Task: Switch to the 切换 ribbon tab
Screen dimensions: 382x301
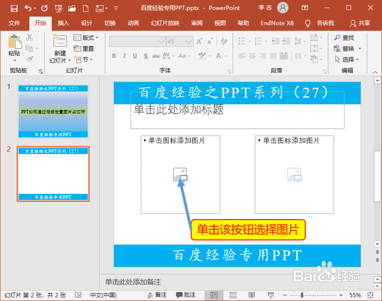Action: (110, 23)
